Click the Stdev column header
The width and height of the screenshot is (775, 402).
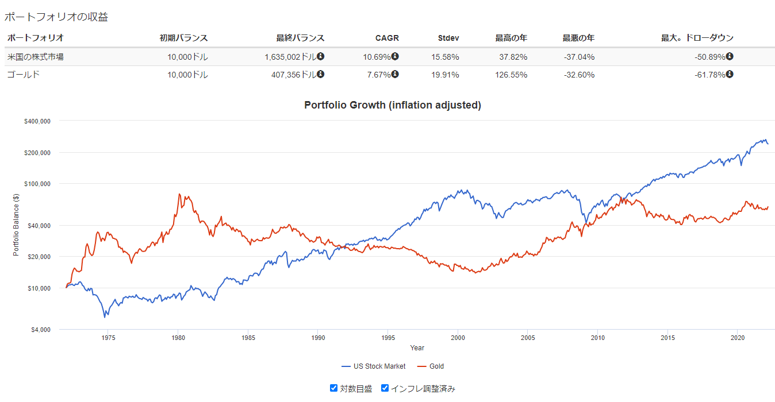tap(448, 38)
